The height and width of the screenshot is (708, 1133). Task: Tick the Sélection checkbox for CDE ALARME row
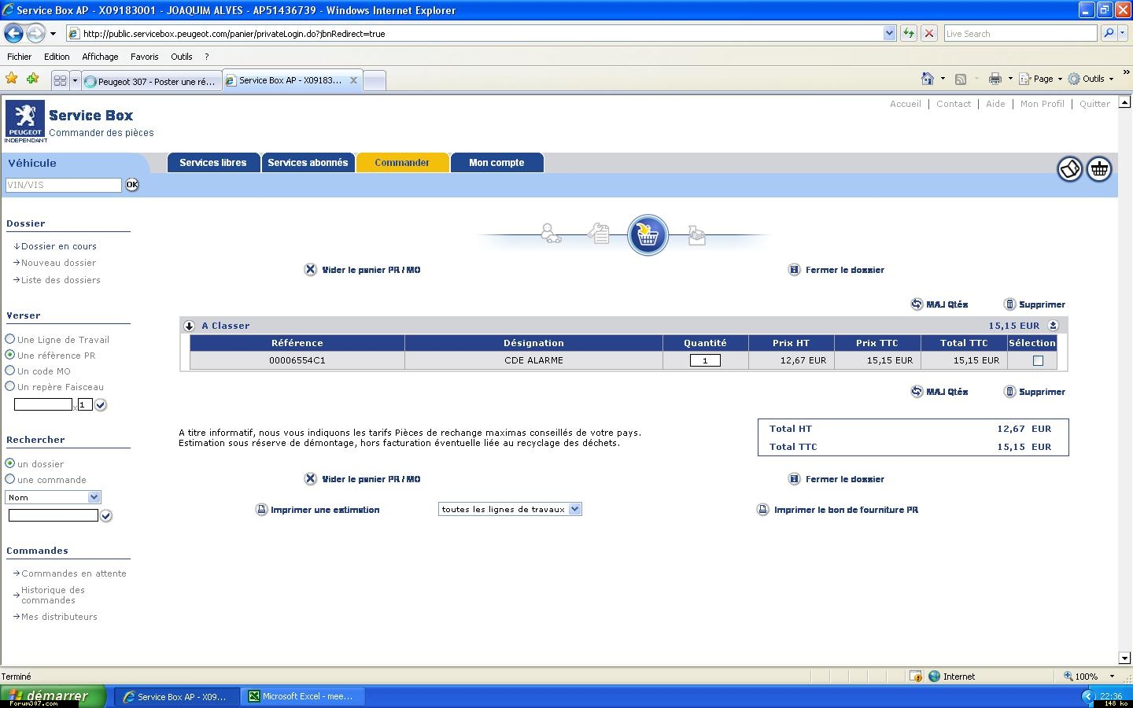tap(1038, 360)
